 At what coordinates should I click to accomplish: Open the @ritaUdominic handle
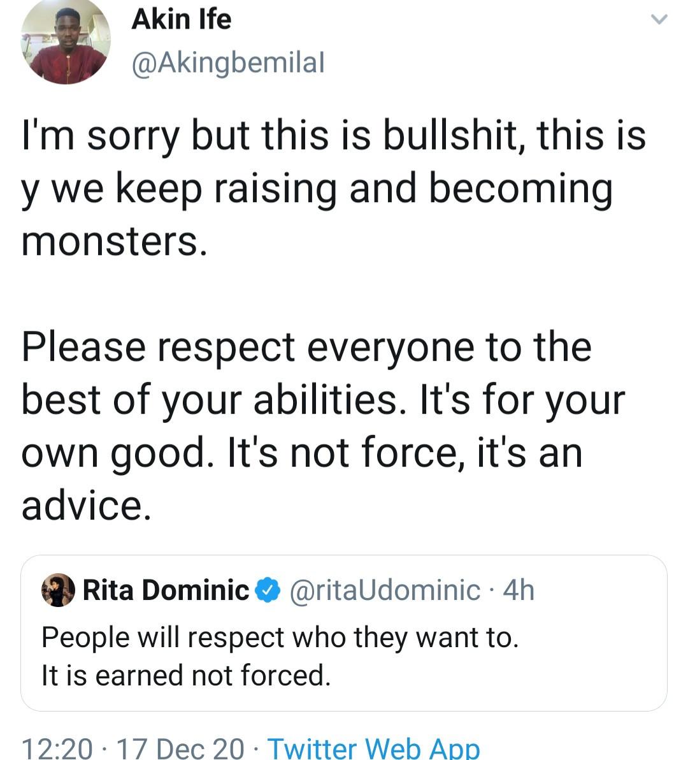click(385, 590)
